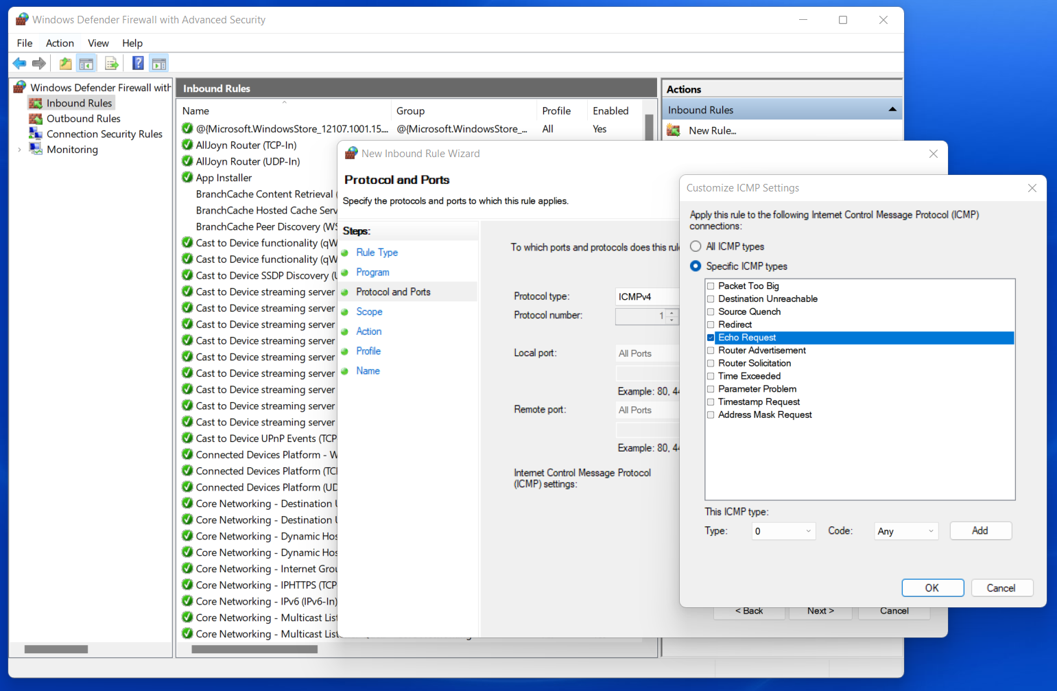The image size is (1057, 691).
Task: Check the Destination Unreachable checkbox
Action: tap(711, 299)
